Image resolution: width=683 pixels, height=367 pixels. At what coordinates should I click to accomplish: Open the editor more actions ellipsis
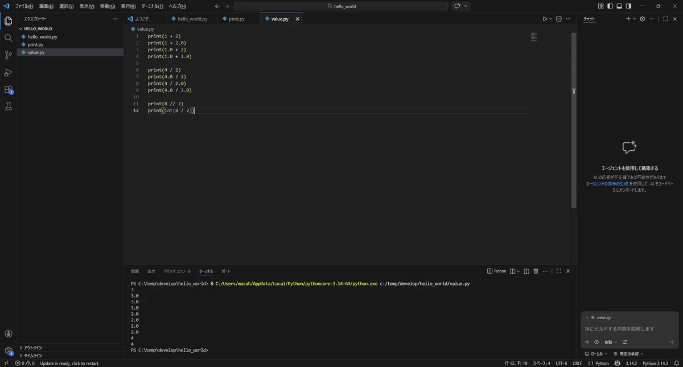pos(569,19)
